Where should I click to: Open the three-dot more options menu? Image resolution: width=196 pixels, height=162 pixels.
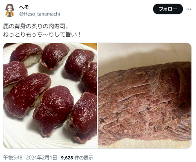(189, 9)
